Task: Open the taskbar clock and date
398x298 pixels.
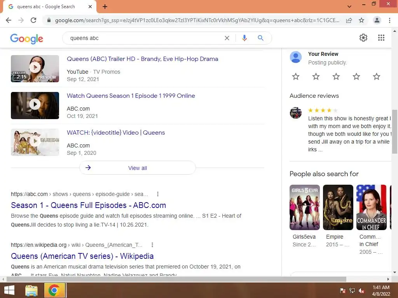Action: [x=381, y=291]
